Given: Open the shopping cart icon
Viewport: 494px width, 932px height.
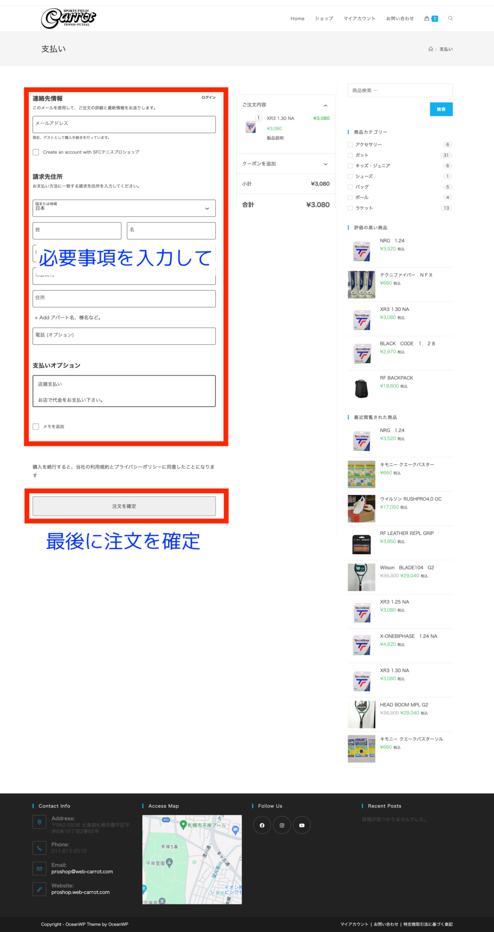Looking at the screenshot, I should click(428, 18).
